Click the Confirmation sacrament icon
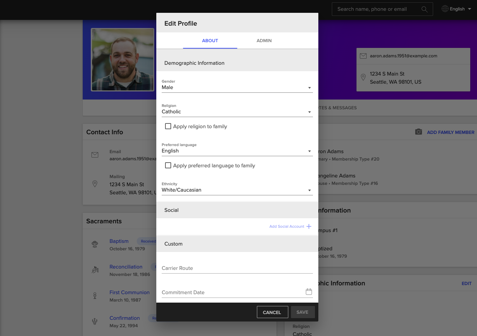 [95, 321]
